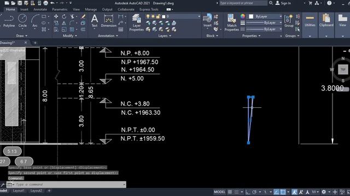
Task: Click the Table annotation icon
Action: click(x=121, y=29)
